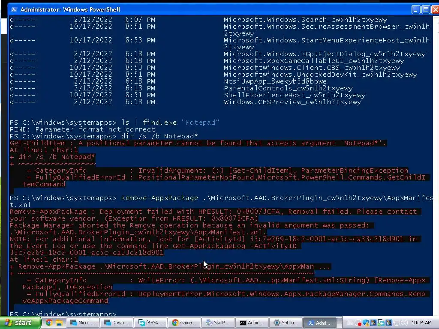Click the sync arrow tray icon with green check

[x=381, y=323]
